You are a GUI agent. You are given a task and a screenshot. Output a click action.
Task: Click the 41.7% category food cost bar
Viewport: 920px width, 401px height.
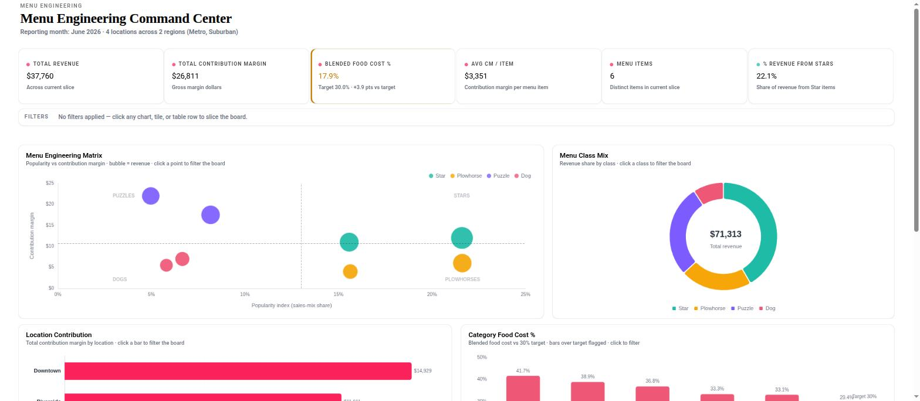coord(523,389)
